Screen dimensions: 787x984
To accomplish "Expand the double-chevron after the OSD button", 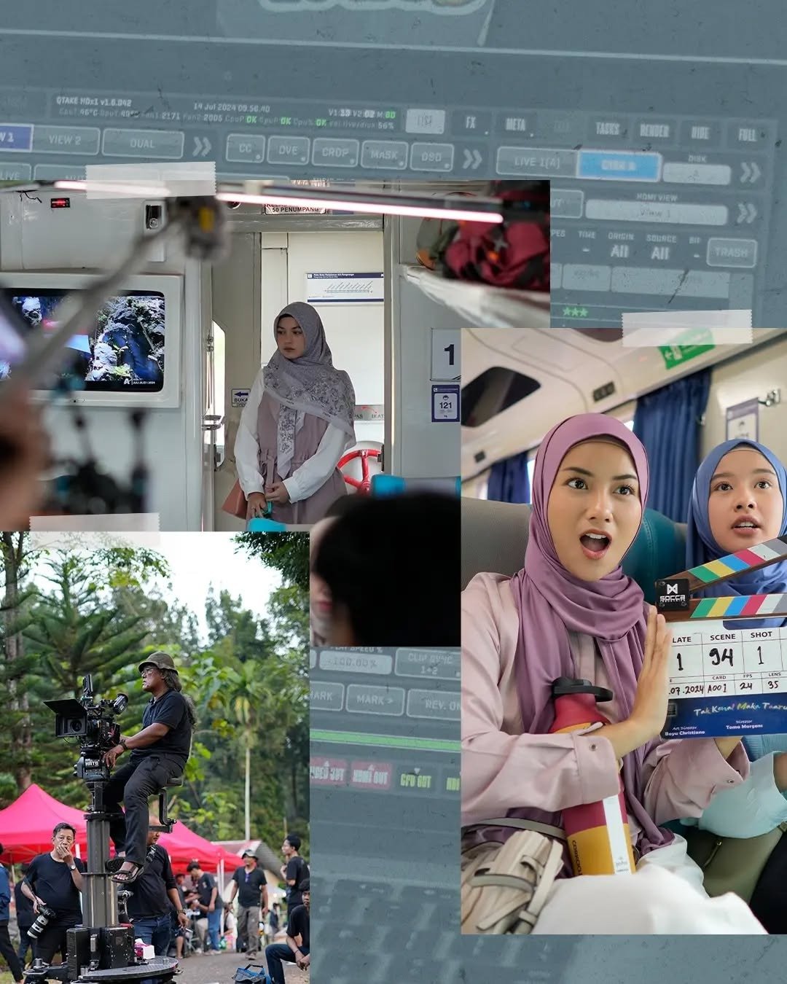I will point(472,159).
